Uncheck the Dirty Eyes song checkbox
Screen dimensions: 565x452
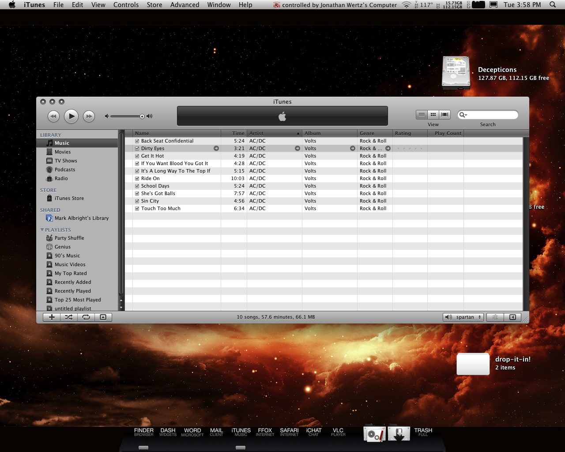[137, 149]
